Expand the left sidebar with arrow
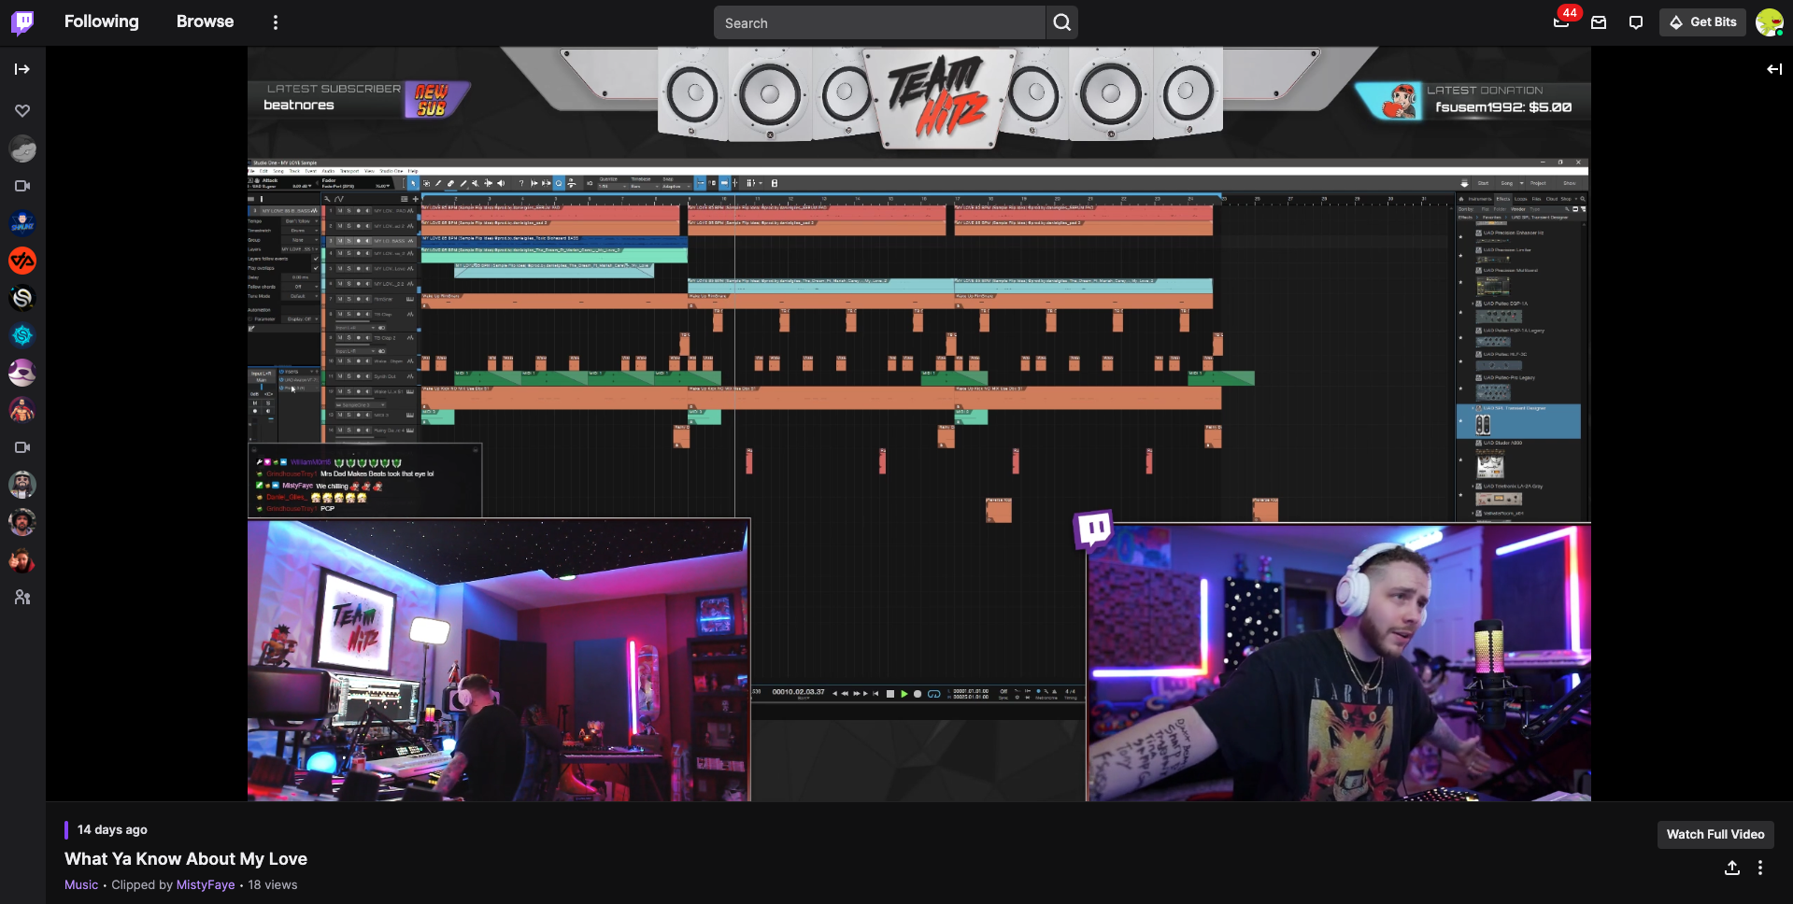Viewport: 1793px width, 904px height. pos(22,69)
